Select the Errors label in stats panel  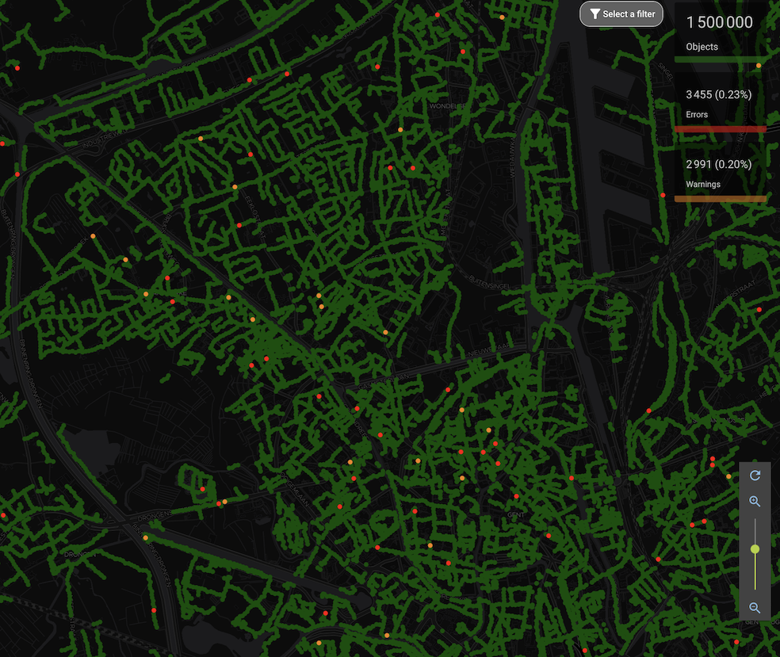point(697,115)
